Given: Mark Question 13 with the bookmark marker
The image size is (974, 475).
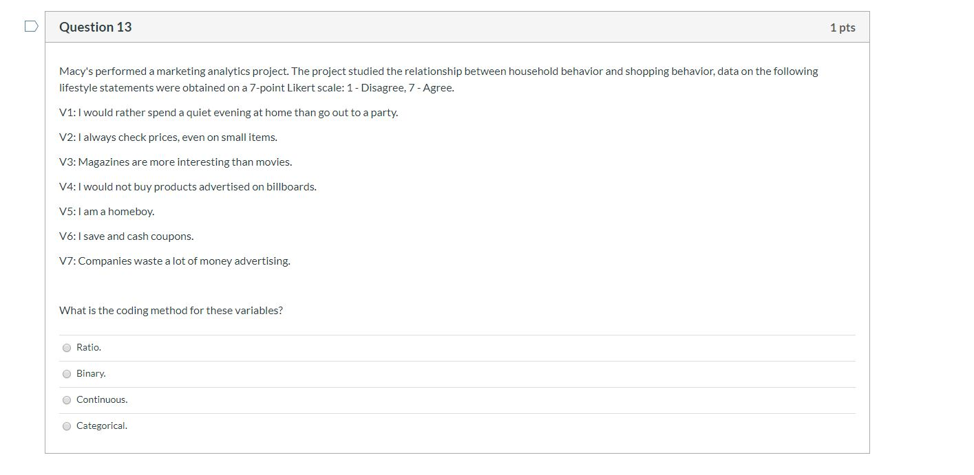Looking at the screenshot, I should pos(30,25).
